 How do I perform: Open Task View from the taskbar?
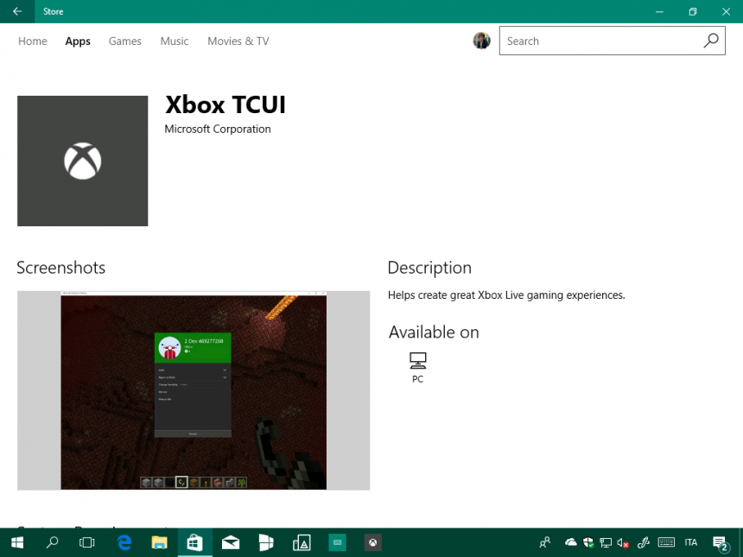click(x=86, y=542)
